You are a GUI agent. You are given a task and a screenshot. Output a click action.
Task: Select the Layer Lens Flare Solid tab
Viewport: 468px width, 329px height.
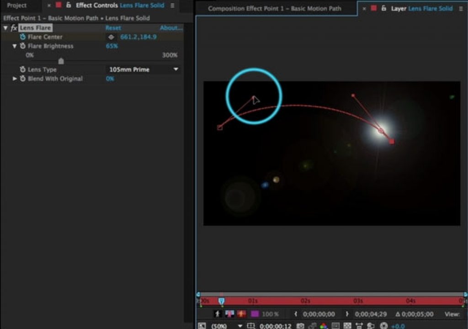[422, 9]
